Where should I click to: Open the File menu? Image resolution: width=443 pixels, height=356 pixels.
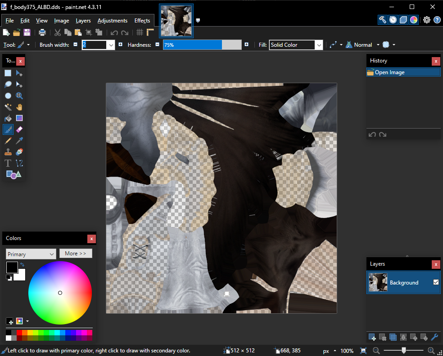9,21
